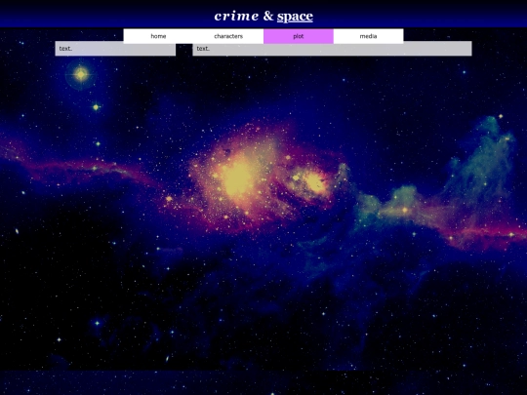Click 'text.' in the right wide box

[203, 49]
